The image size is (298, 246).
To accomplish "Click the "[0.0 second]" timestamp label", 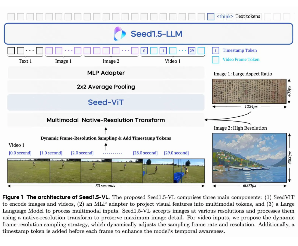I will click(20, 153).
